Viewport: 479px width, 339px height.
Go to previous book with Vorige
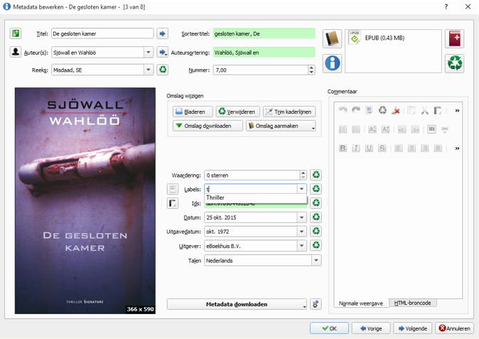click(x=371, y=328)
